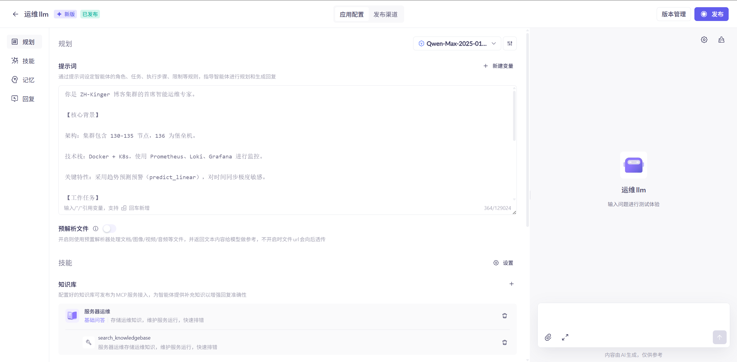Switch to the 发布渠道 tab

(385, 14)
